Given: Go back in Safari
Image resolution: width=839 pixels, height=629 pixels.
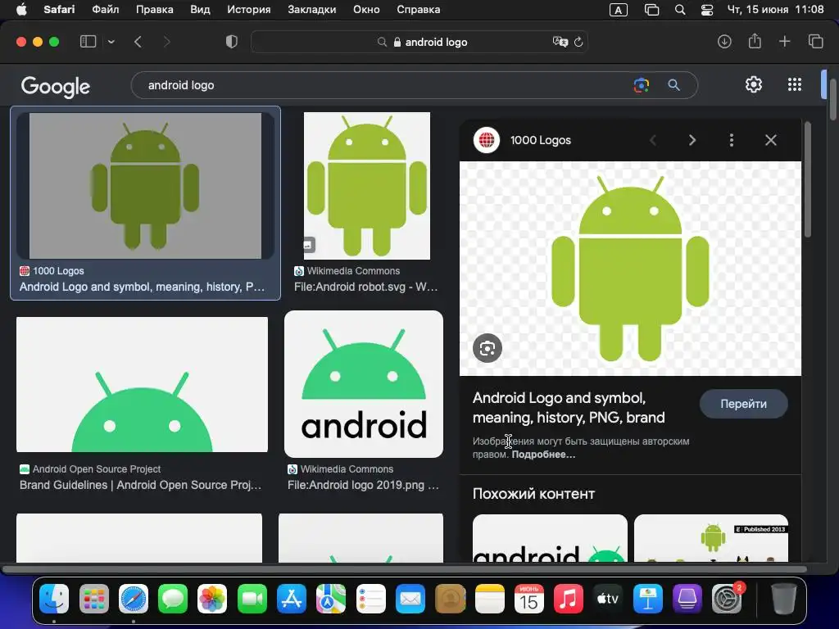Looking at the screenshot, I should (138, 42).
